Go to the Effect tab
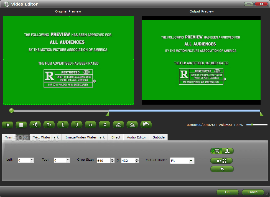 coord(116,137)
